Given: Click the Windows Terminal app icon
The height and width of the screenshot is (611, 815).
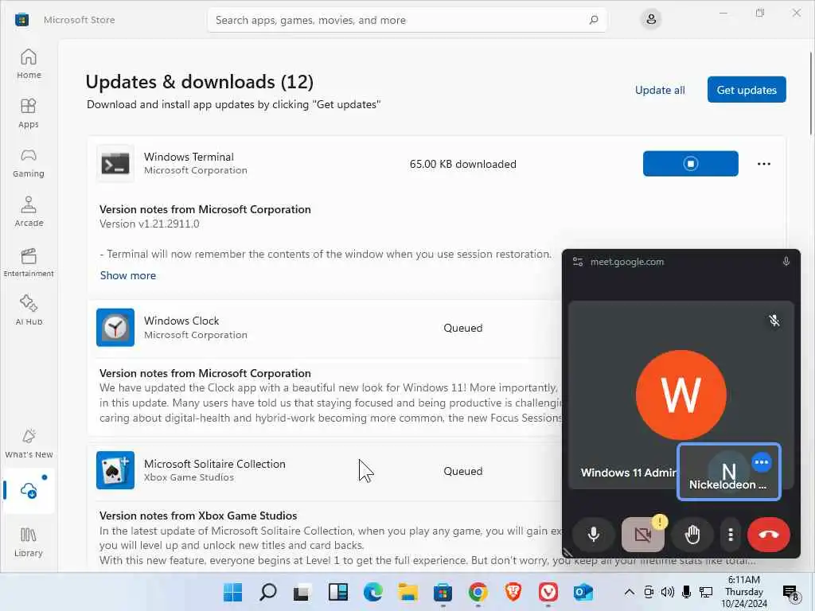Looking at the screenshot, I should click(115, 164).
